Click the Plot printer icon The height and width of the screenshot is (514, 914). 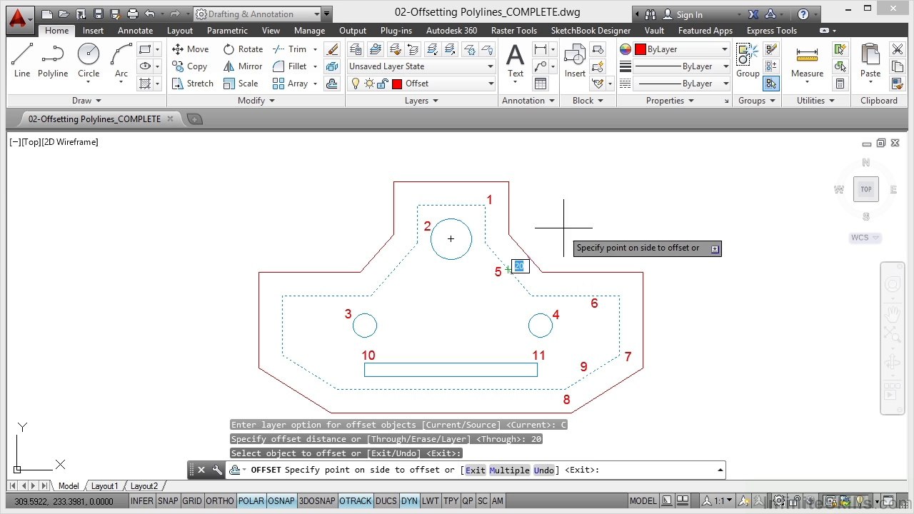[x=132, y=14]
